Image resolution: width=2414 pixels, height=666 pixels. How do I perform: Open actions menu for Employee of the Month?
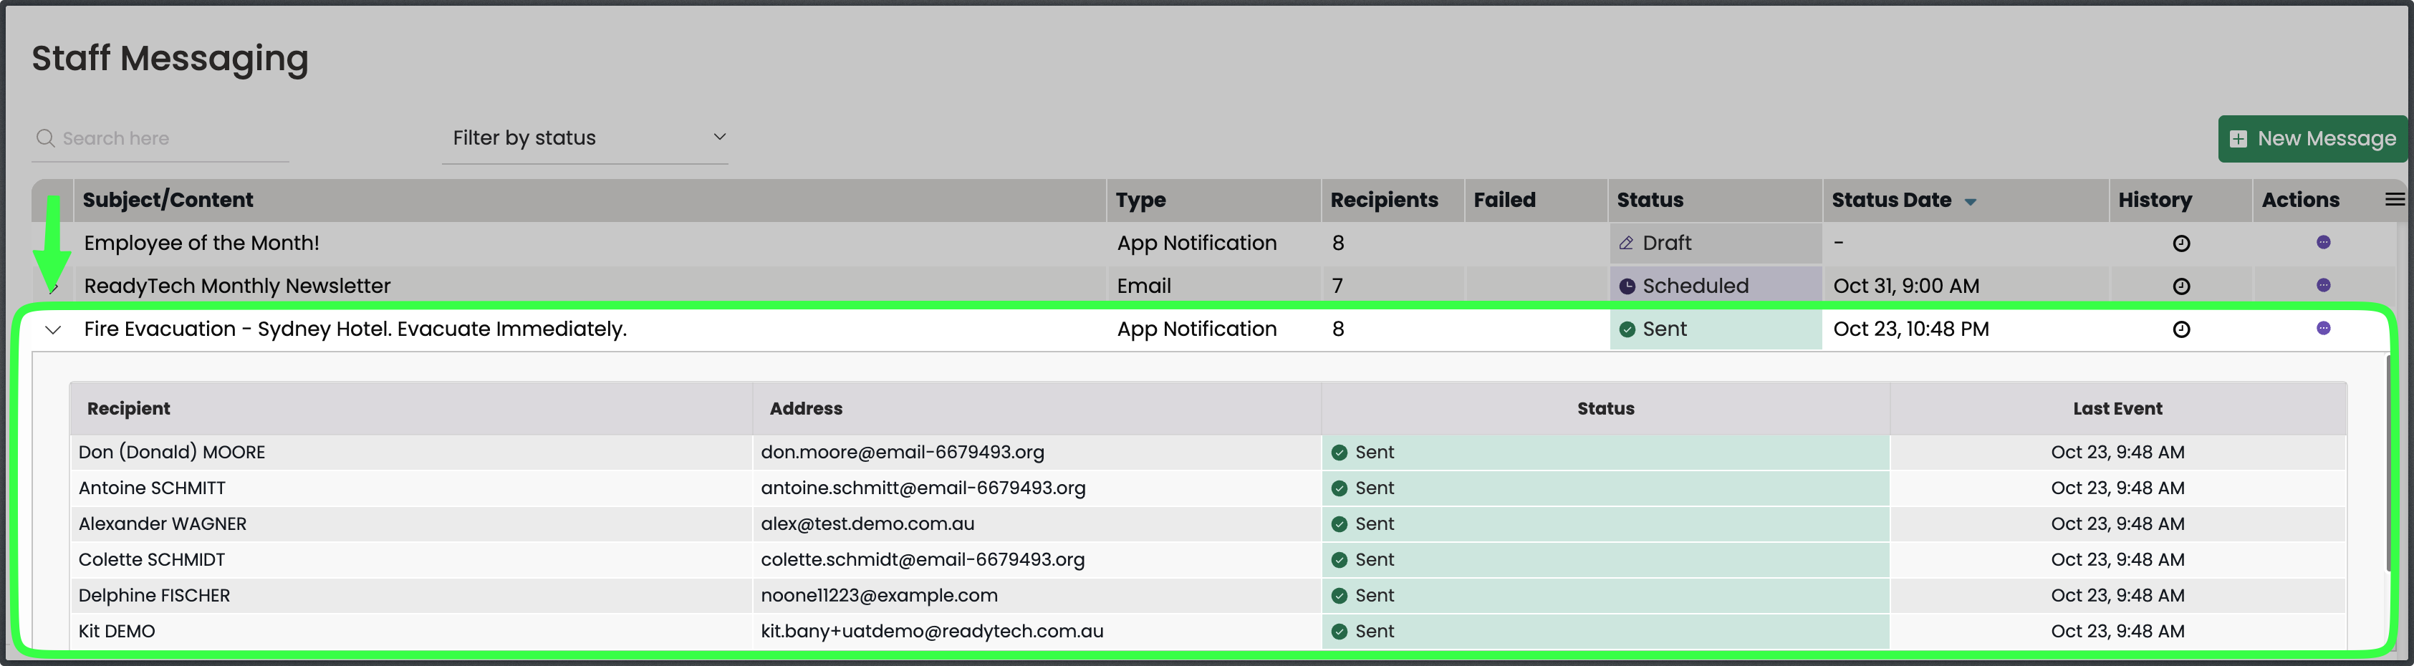click(x=2323, y=243)
